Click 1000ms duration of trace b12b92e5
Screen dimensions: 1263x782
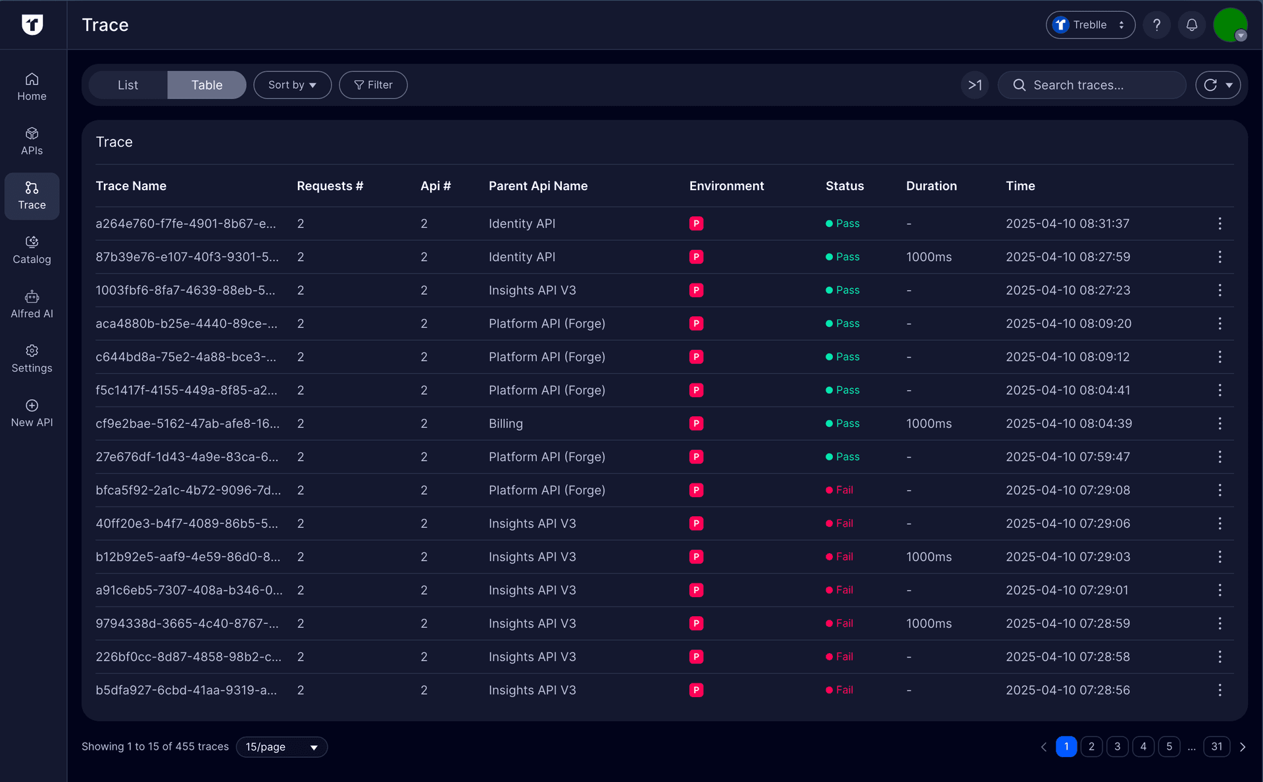(929, 557)
